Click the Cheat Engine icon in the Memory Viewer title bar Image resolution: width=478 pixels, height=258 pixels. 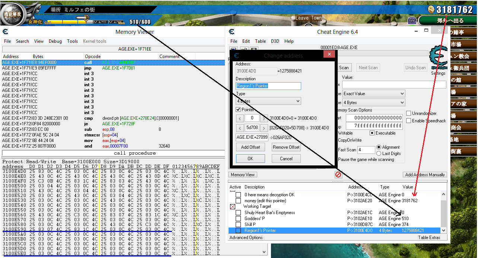pyautogui.click(x=5, y=32)
